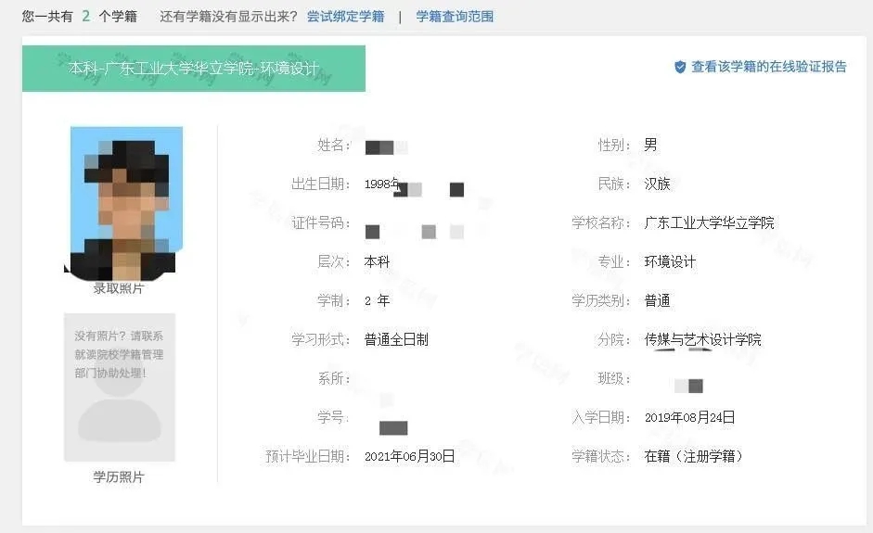Click the 本科 level value
This screenshot has height=533, width=873.
point(377,262)
